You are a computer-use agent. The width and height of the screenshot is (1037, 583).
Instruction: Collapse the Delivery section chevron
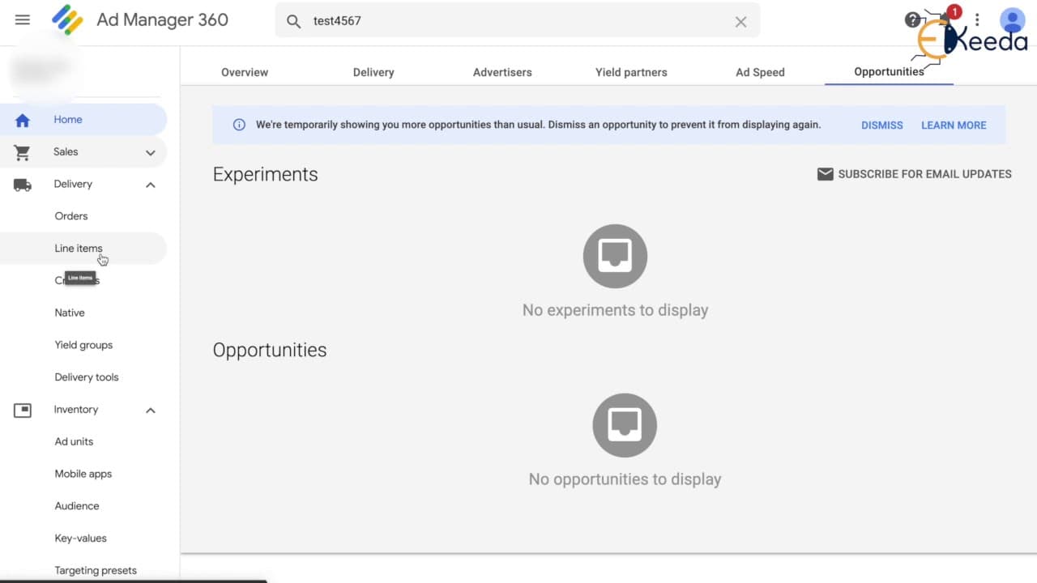pyautogui.click(x=151, y=185)
